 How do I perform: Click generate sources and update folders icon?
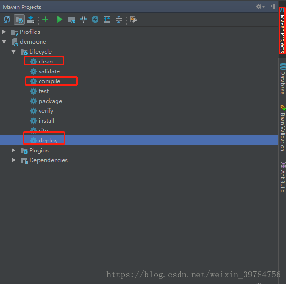[x=19, y=19]
